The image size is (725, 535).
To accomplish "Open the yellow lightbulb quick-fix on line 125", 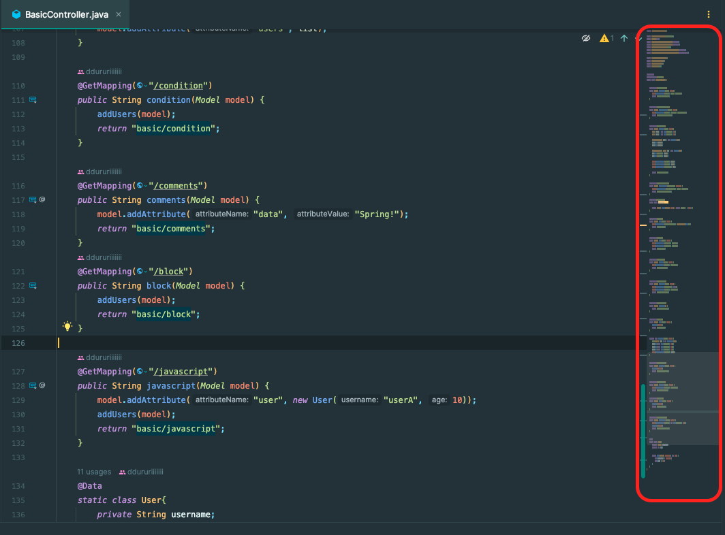I will [x=67, y=327].
